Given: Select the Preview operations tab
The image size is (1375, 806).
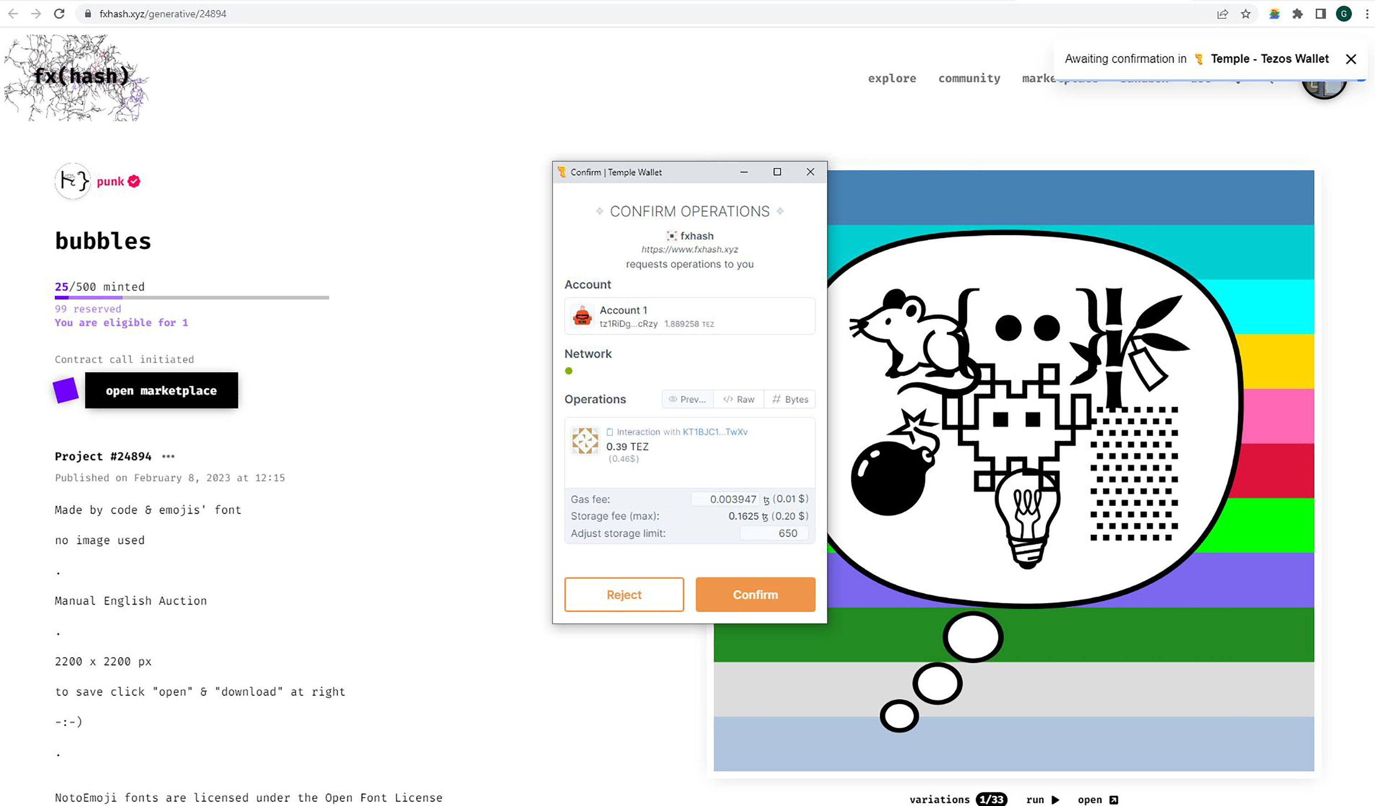Looking at the screenshot, I should [687, 399].
